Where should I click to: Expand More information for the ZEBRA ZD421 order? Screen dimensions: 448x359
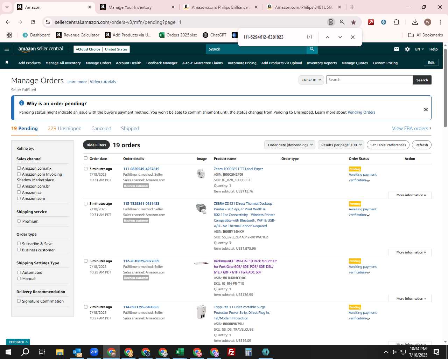point(410,252)
